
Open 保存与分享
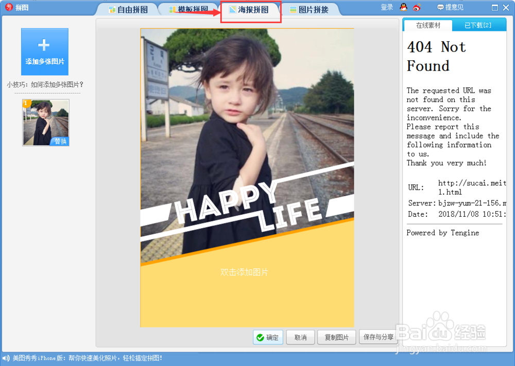(x=379, y=337)
